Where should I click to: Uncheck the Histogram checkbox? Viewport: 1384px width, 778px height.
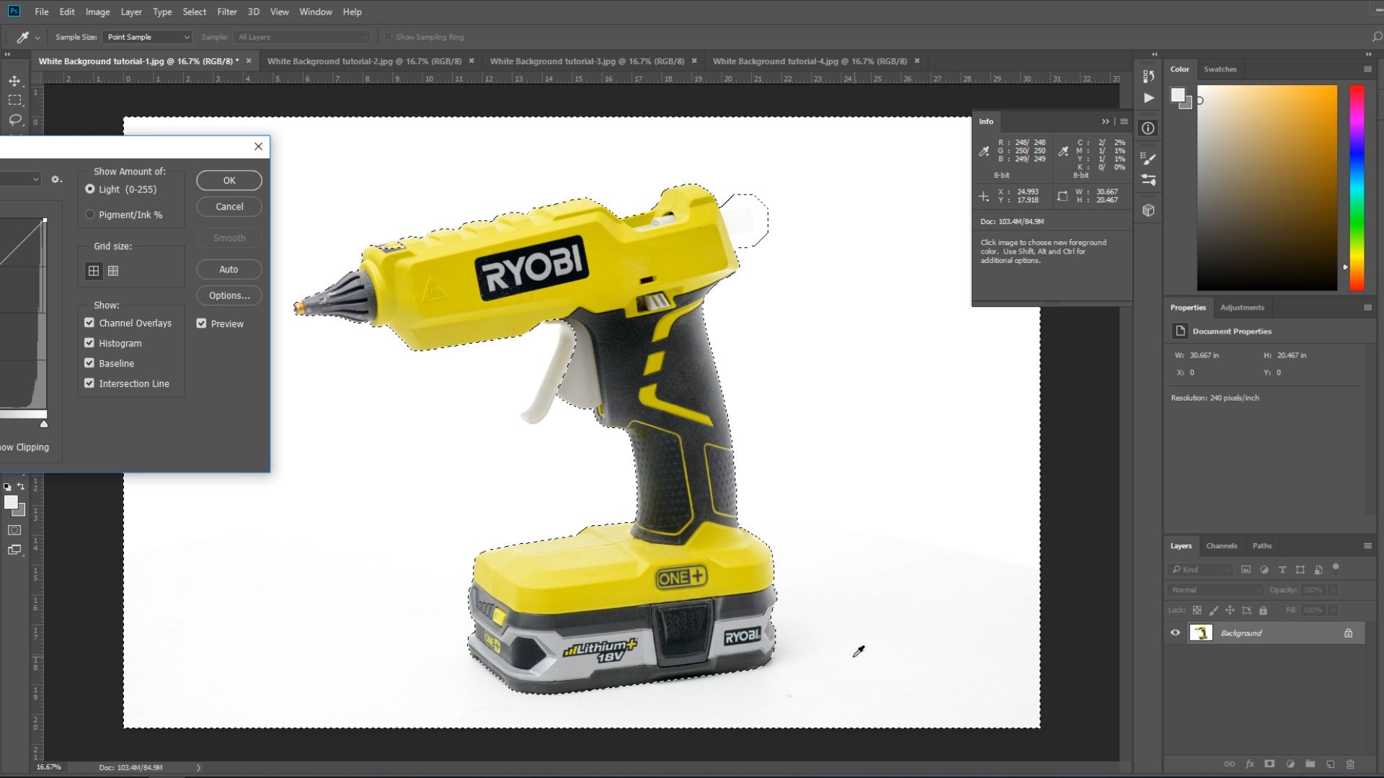[89, 343]
